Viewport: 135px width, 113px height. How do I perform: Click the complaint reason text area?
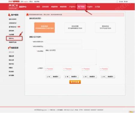click(71, 57)
